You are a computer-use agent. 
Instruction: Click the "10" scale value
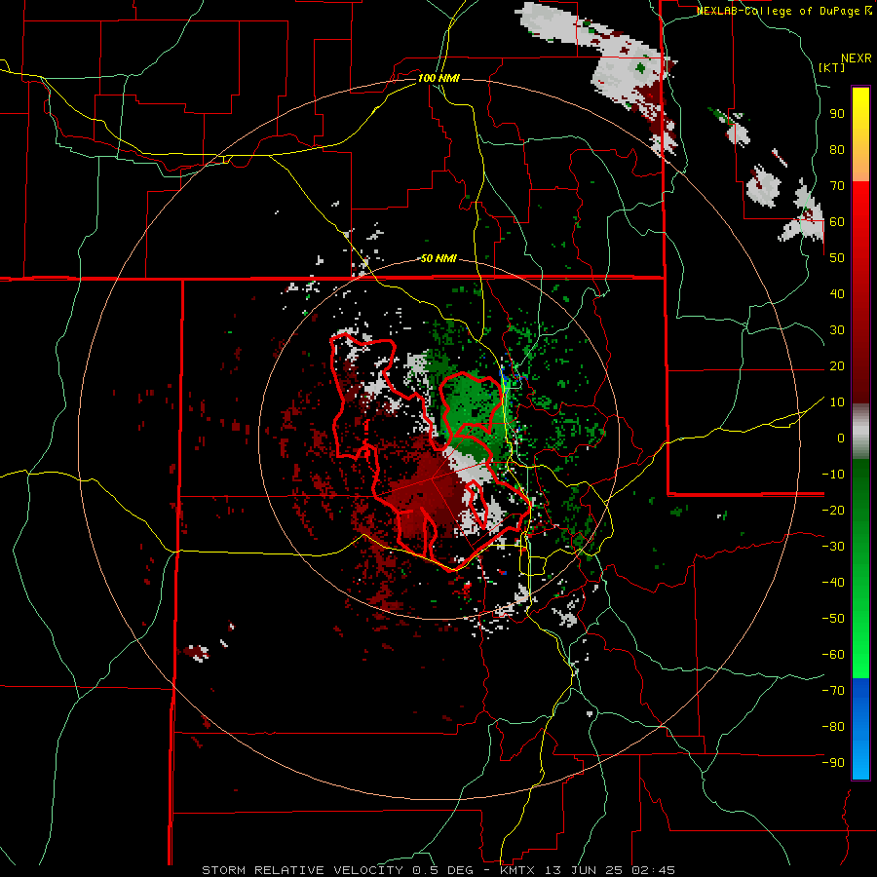[837, 402]
